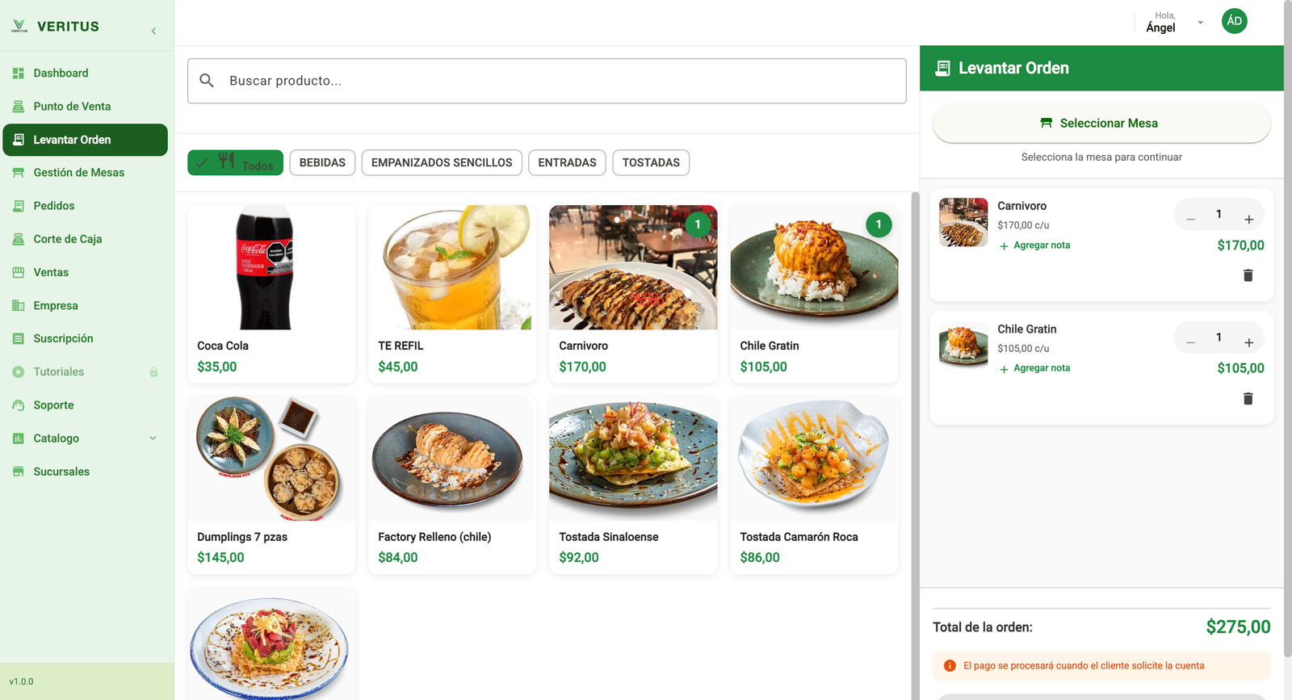
Task: Collapse the sidebar with the chevron arrow
Action: pyautogui.click(x=153, y=31)
